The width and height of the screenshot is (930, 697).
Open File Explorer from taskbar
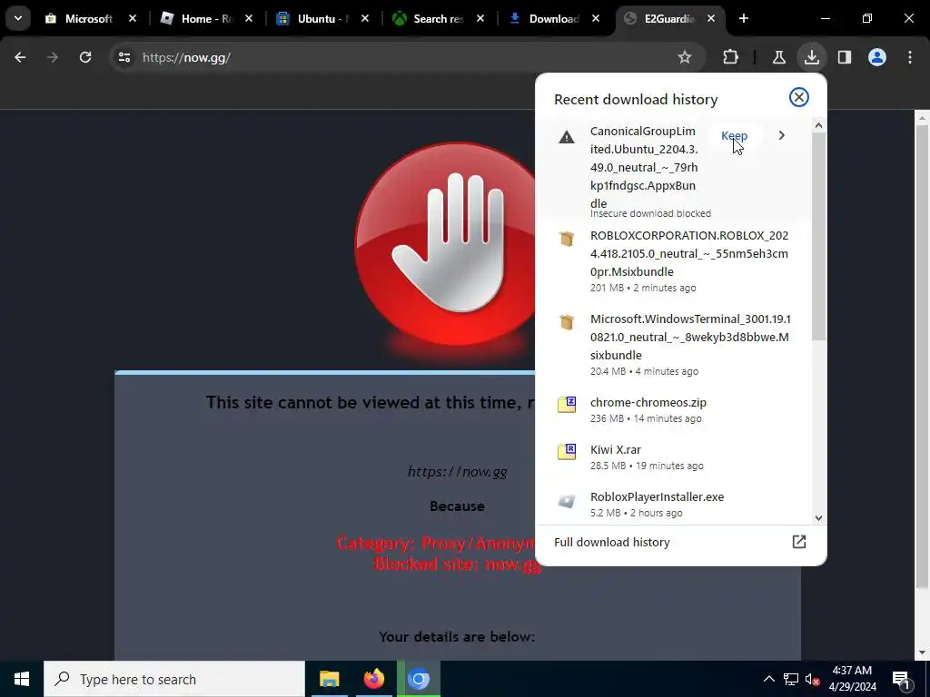coord(329,679)
